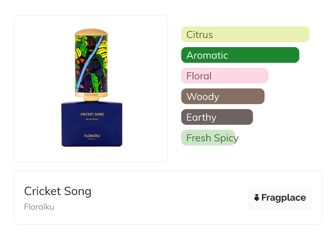Click the pink Floral accord bar
The height and width of the screenshot is (238, 336).
[x=225, y=76]
